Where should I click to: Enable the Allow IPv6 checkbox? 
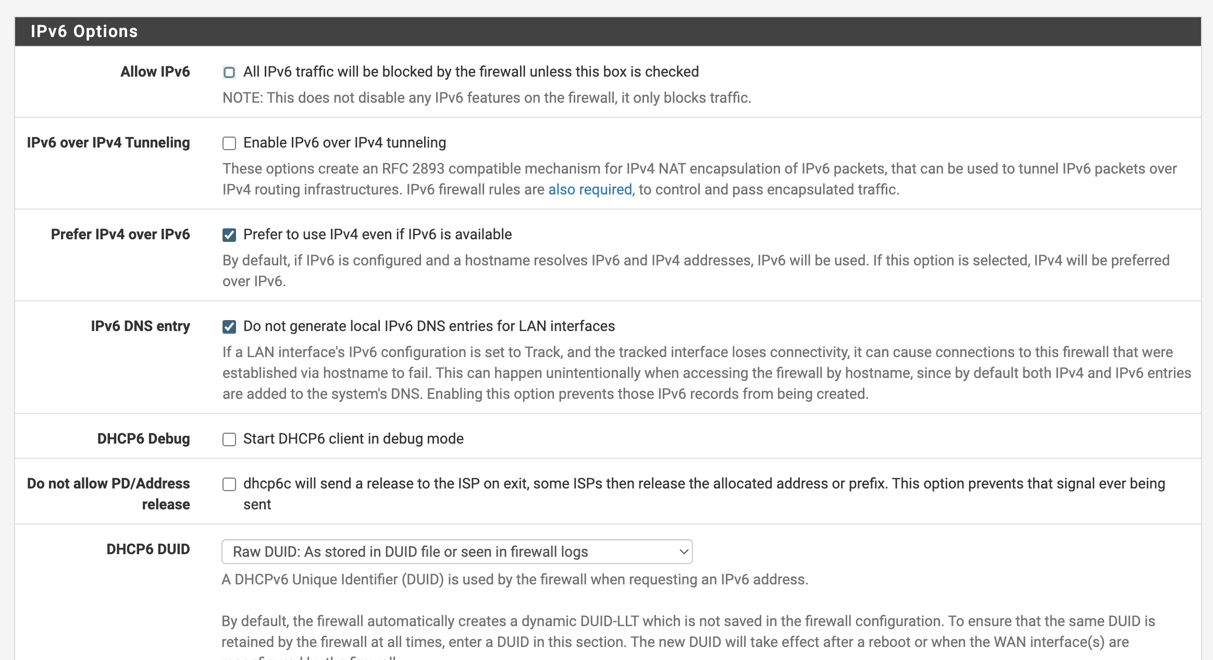pyautogui.click(x=229, y=72)
